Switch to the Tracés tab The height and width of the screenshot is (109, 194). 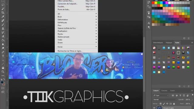pyautogui.click(x=172, y=91)
